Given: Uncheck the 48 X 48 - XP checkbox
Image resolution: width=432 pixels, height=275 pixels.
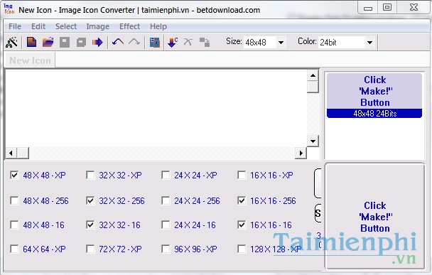Looking at the screenshot, I should tap(14, 175).
